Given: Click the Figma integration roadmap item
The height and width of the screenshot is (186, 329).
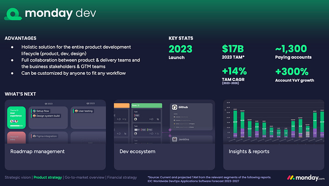Looking at the screenshot, I should [45, 136].
